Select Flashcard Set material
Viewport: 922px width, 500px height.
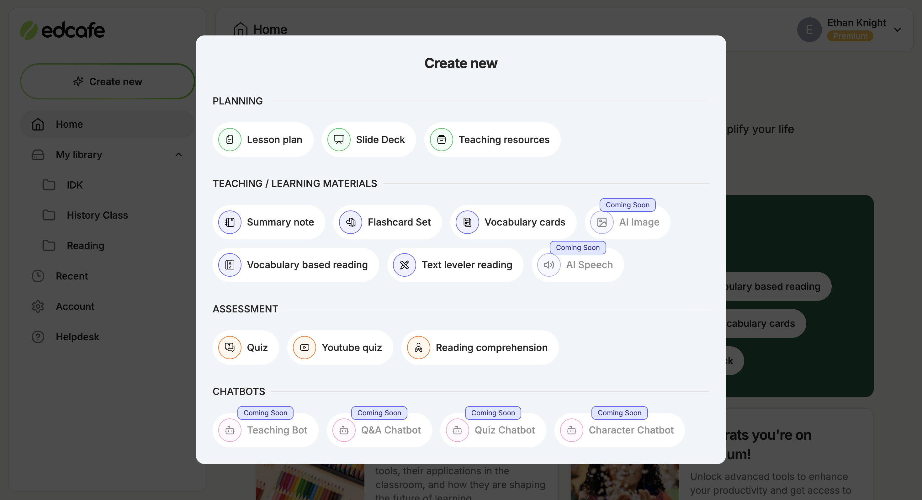click(387, 222)
